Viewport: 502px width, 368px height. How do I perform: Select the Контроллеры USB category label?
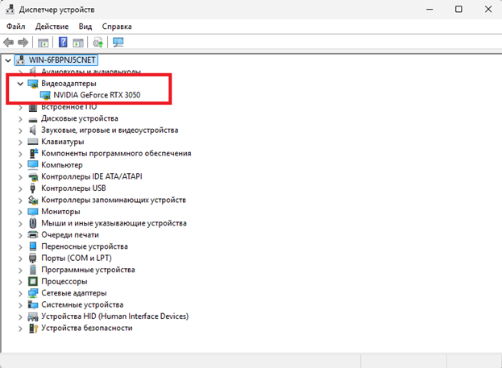73,188
